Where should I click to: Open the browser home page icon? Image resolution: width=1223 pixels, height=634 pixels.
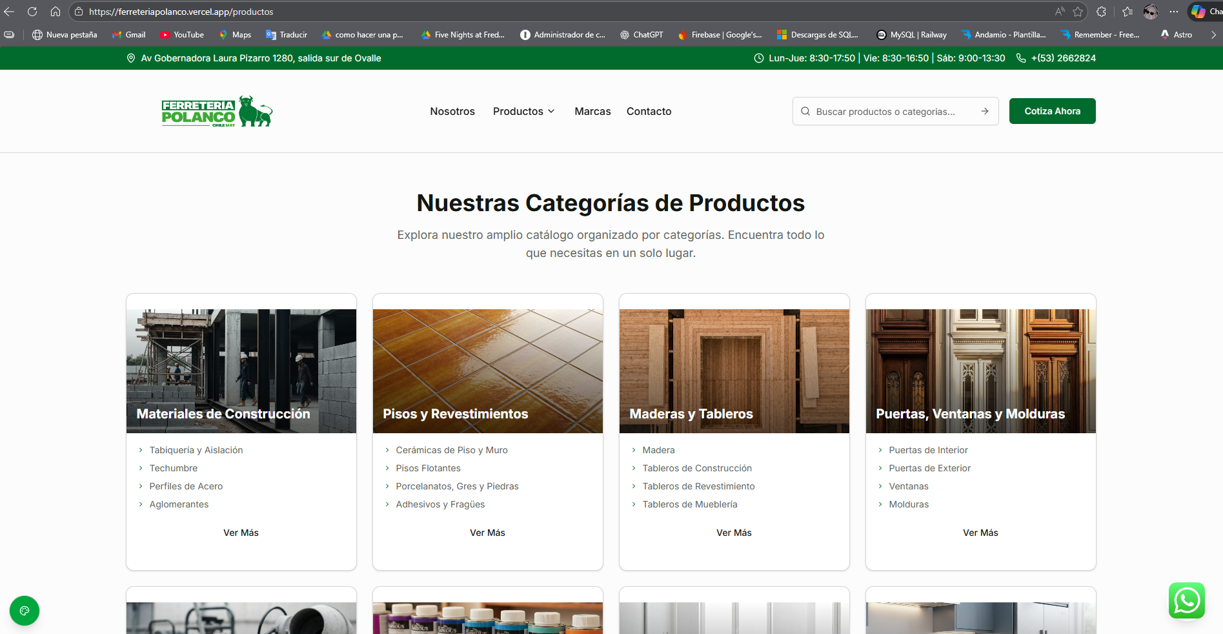[56, 12]
